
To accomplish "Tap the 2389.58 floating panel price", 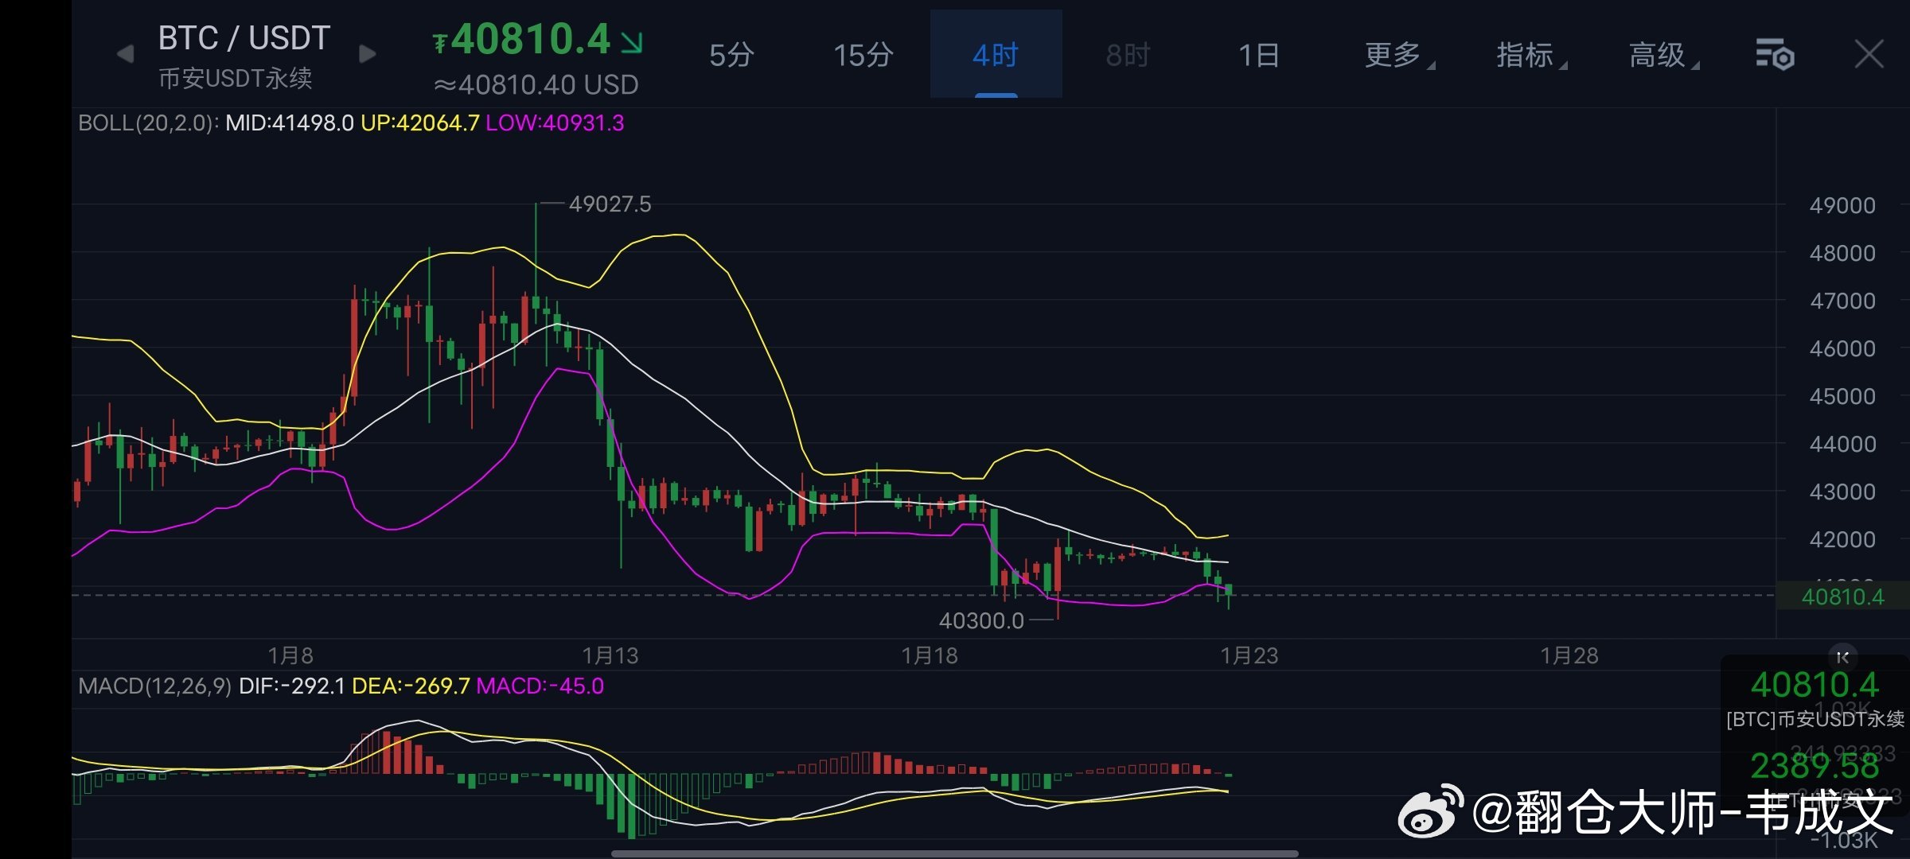I will pyautogui.click(x=1814, y=766).
